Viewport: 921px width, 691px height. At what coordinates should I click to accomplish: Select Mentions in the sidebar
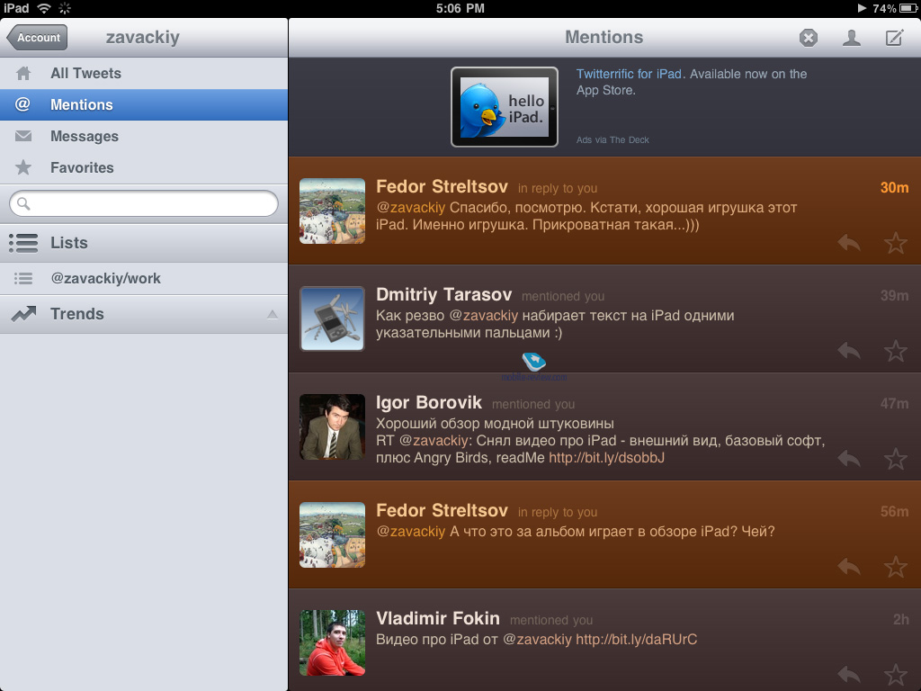144,104
